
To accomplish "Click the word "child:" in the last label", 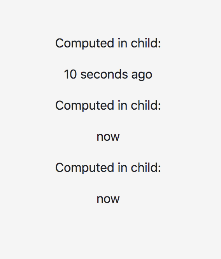I will (x=146, y=167).
